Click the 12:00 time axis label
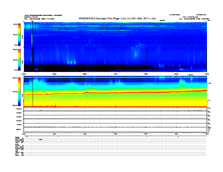The height and width of the screenshot is (172, 223). coord(115,74)
